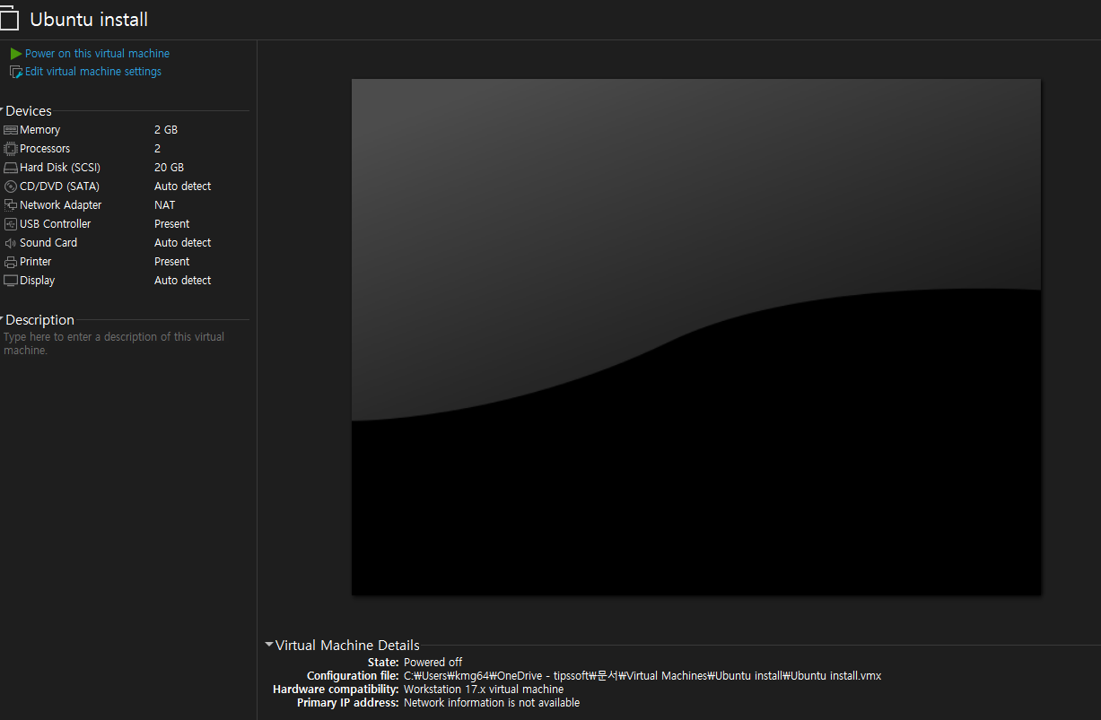Click the CD/DVD Auto detect value
Viewport: 1101px width, 720px height.
[183, 187]
